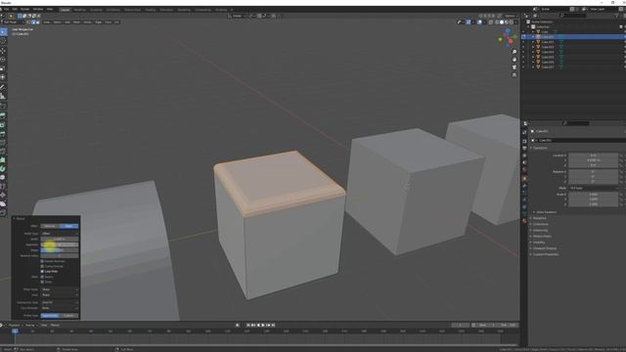Select the Move tool
Screen dimensions: 626x352
click(x=3, y=51)
